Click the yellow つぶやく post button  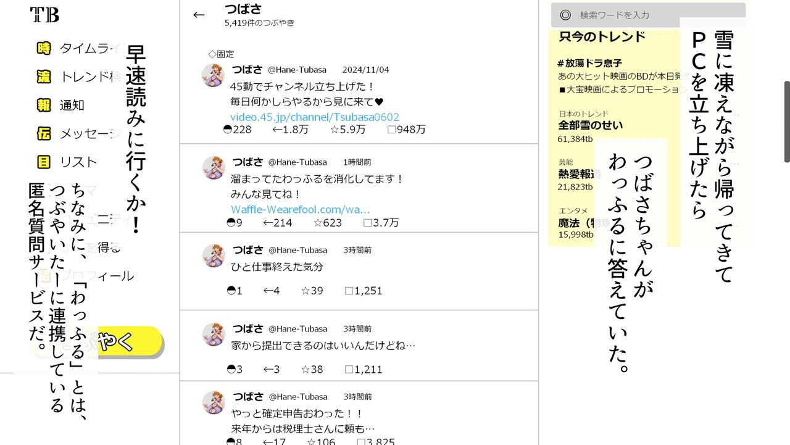pyautogui.click(x=130, y=341)
